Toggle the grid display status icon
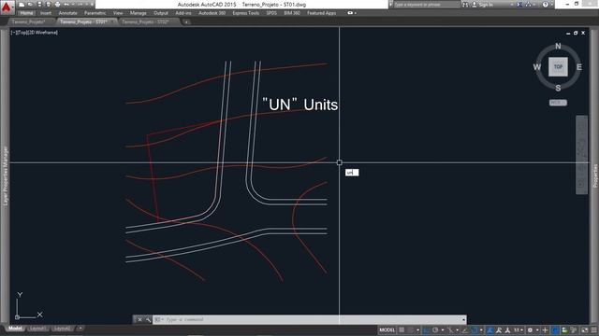 click(x=402, y=329)
